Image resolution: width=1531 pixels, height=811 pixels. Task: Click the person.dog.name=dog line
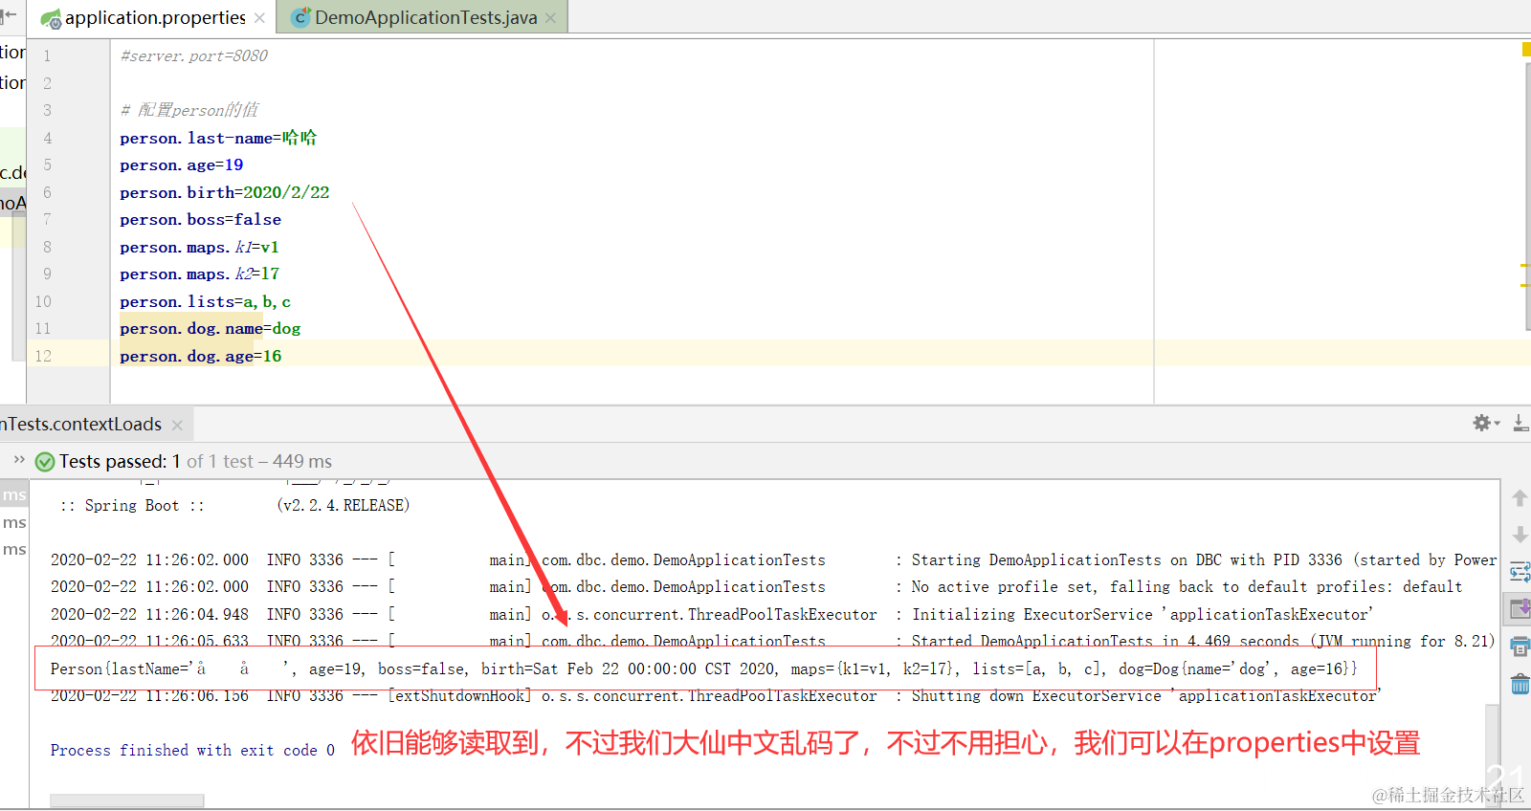[211, 328]
